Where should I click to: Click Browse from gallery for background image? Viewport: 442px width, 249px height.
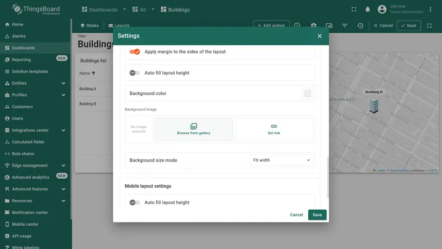pos(194,129)
